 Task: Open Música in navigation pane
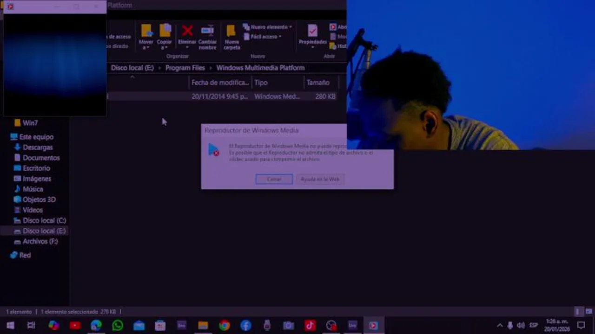tap(28, 189)
